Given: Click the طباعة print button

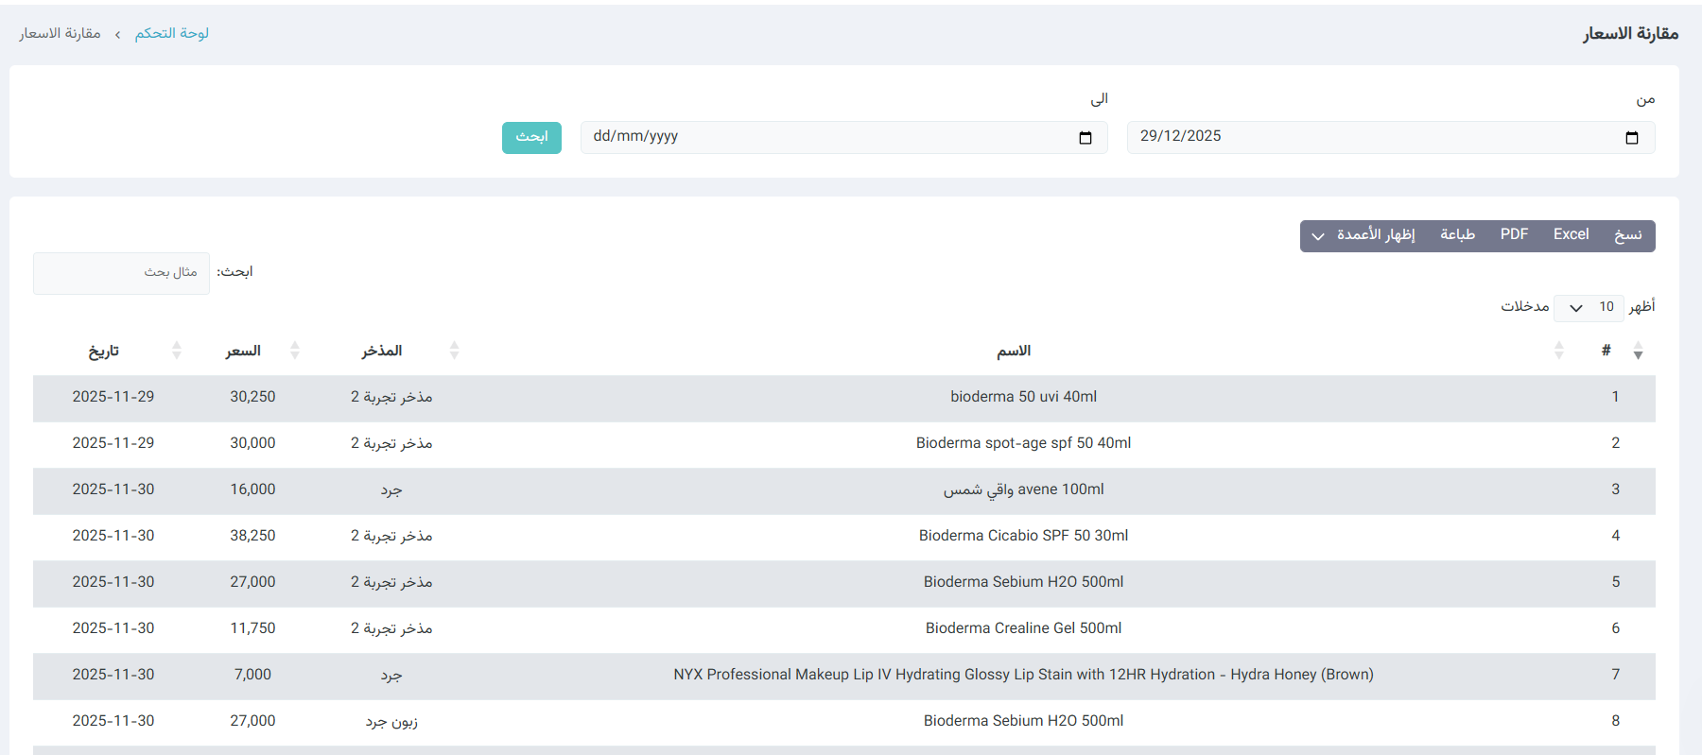Looking at the screenshot, I should tap(1457, 235).
